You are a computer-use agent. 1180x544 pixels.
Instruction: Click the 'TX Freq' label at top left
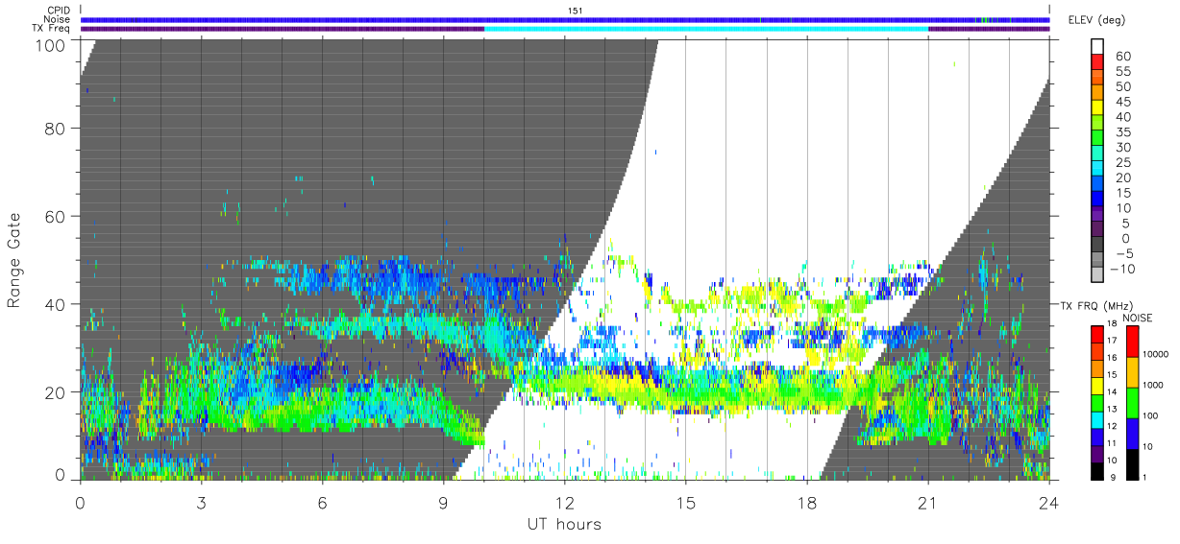pyautogui.click(x=50, y=29)
